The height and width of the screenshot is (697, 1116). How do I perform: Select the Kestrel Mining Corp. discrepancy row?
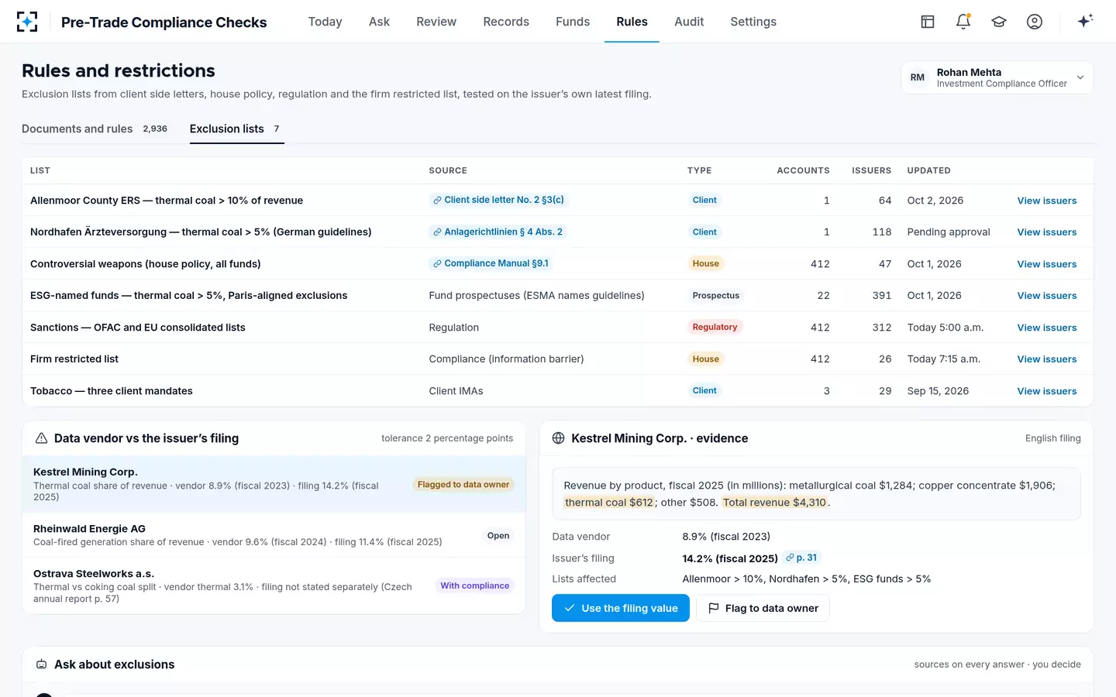pos(274,484)
